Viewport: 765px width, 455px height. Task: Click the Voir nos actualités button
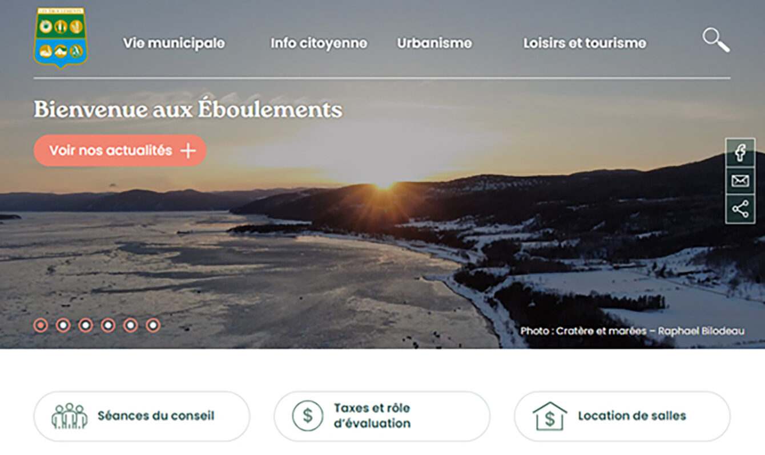(x=120, y=151)
